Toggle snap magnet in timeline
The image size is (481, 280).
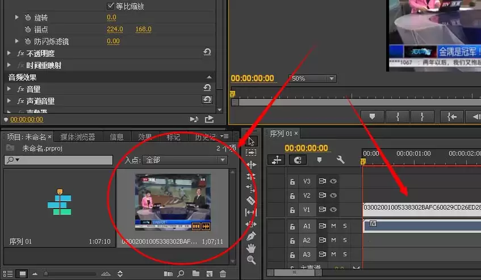coord(298,160)
